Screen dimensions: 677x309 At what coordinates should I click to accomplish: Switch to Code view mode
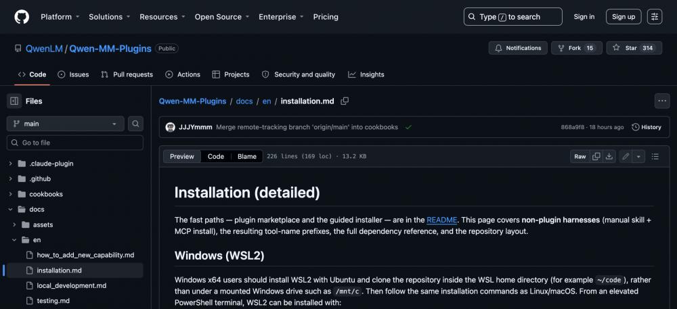coord(215,156)
